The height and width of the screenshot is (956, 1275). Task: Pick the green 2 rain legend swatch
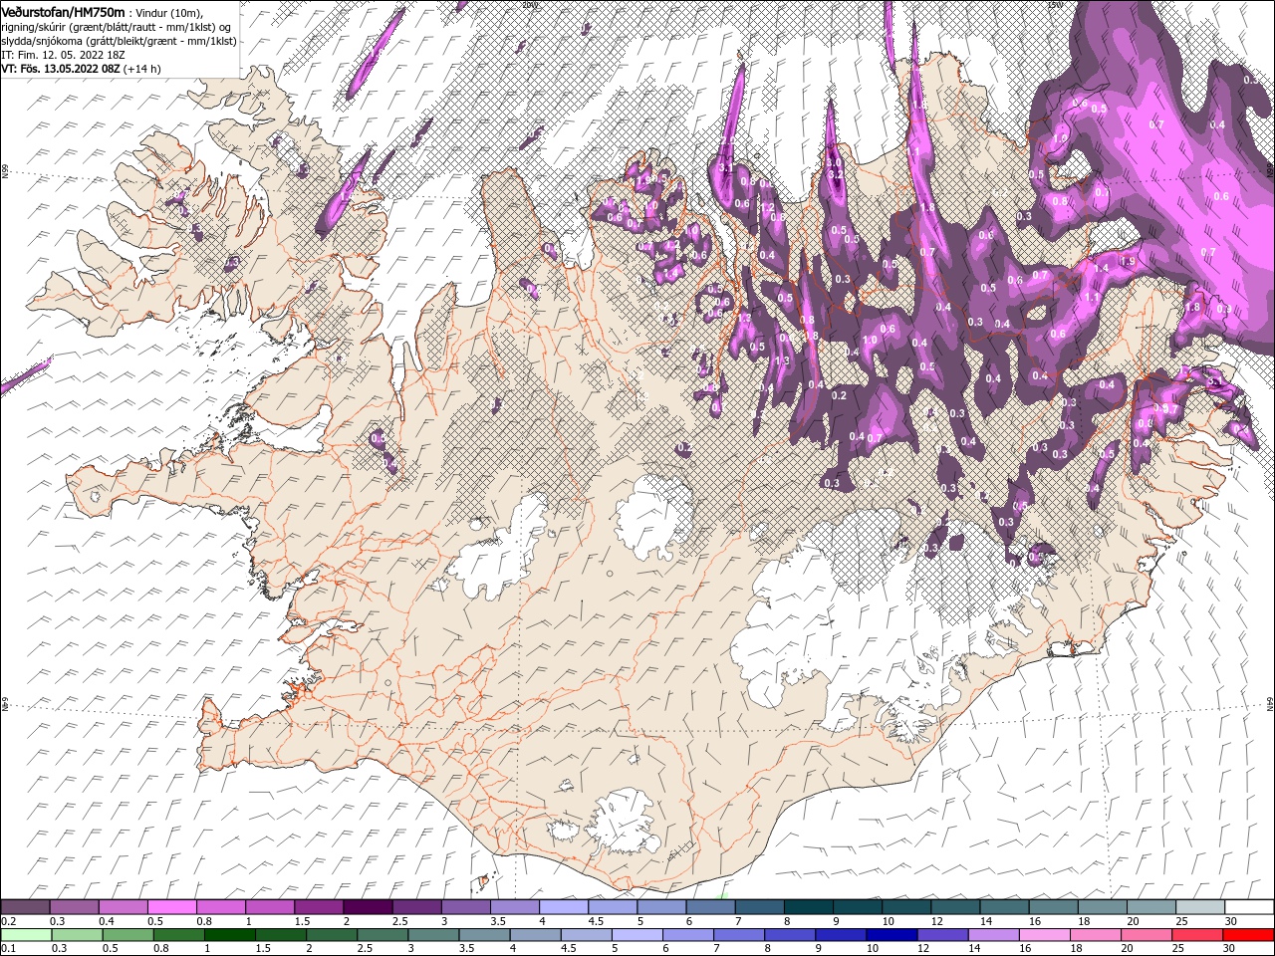click(x=331, y=935)
